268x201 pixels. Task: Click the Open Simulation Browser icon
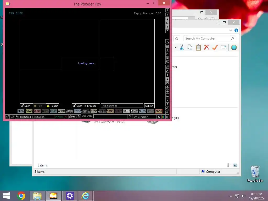coord(8,117)
